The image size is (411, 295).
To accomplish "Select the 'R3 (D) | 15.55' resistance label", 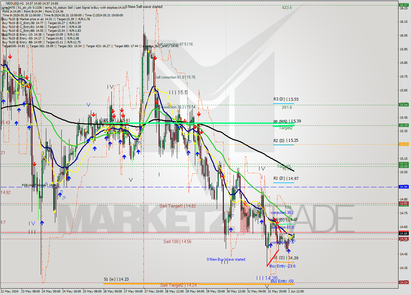I will (x=286, y=99).
